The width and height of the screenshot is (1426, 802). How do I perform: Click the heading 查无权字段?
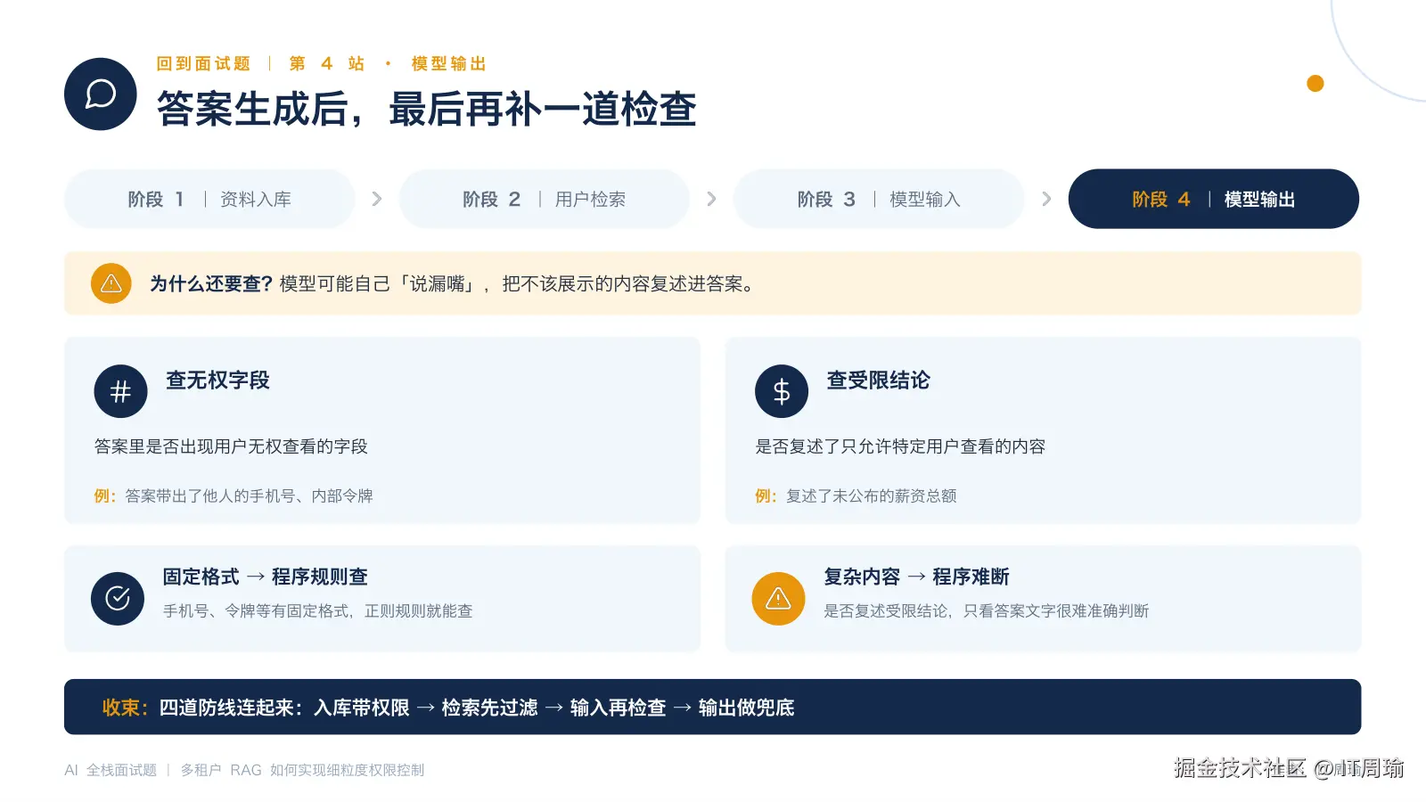click(x=217, y=381)
